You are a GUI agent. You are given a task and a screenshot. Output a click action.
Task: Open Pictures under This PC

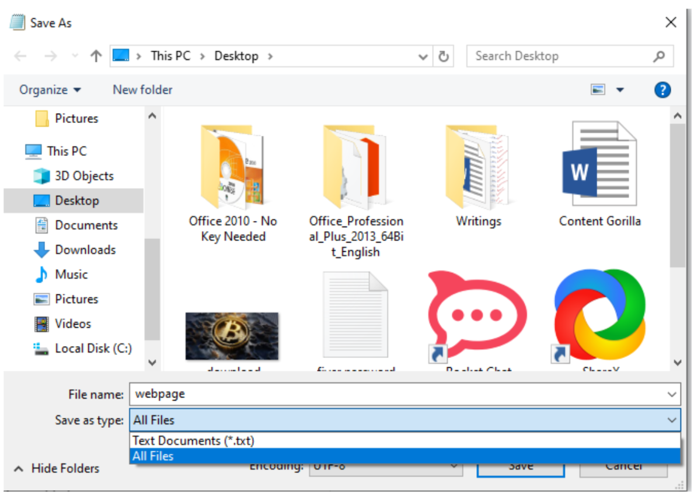[x=66, y=299]
